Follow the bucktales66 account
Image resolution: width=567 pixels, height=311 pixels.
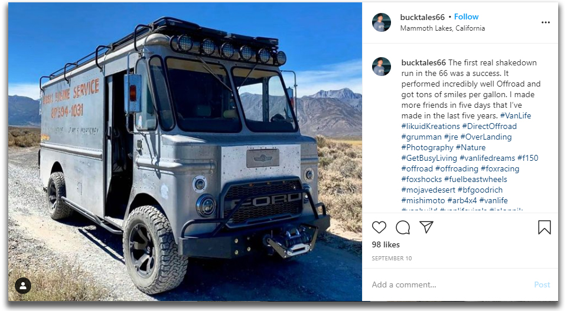[466, 16]
